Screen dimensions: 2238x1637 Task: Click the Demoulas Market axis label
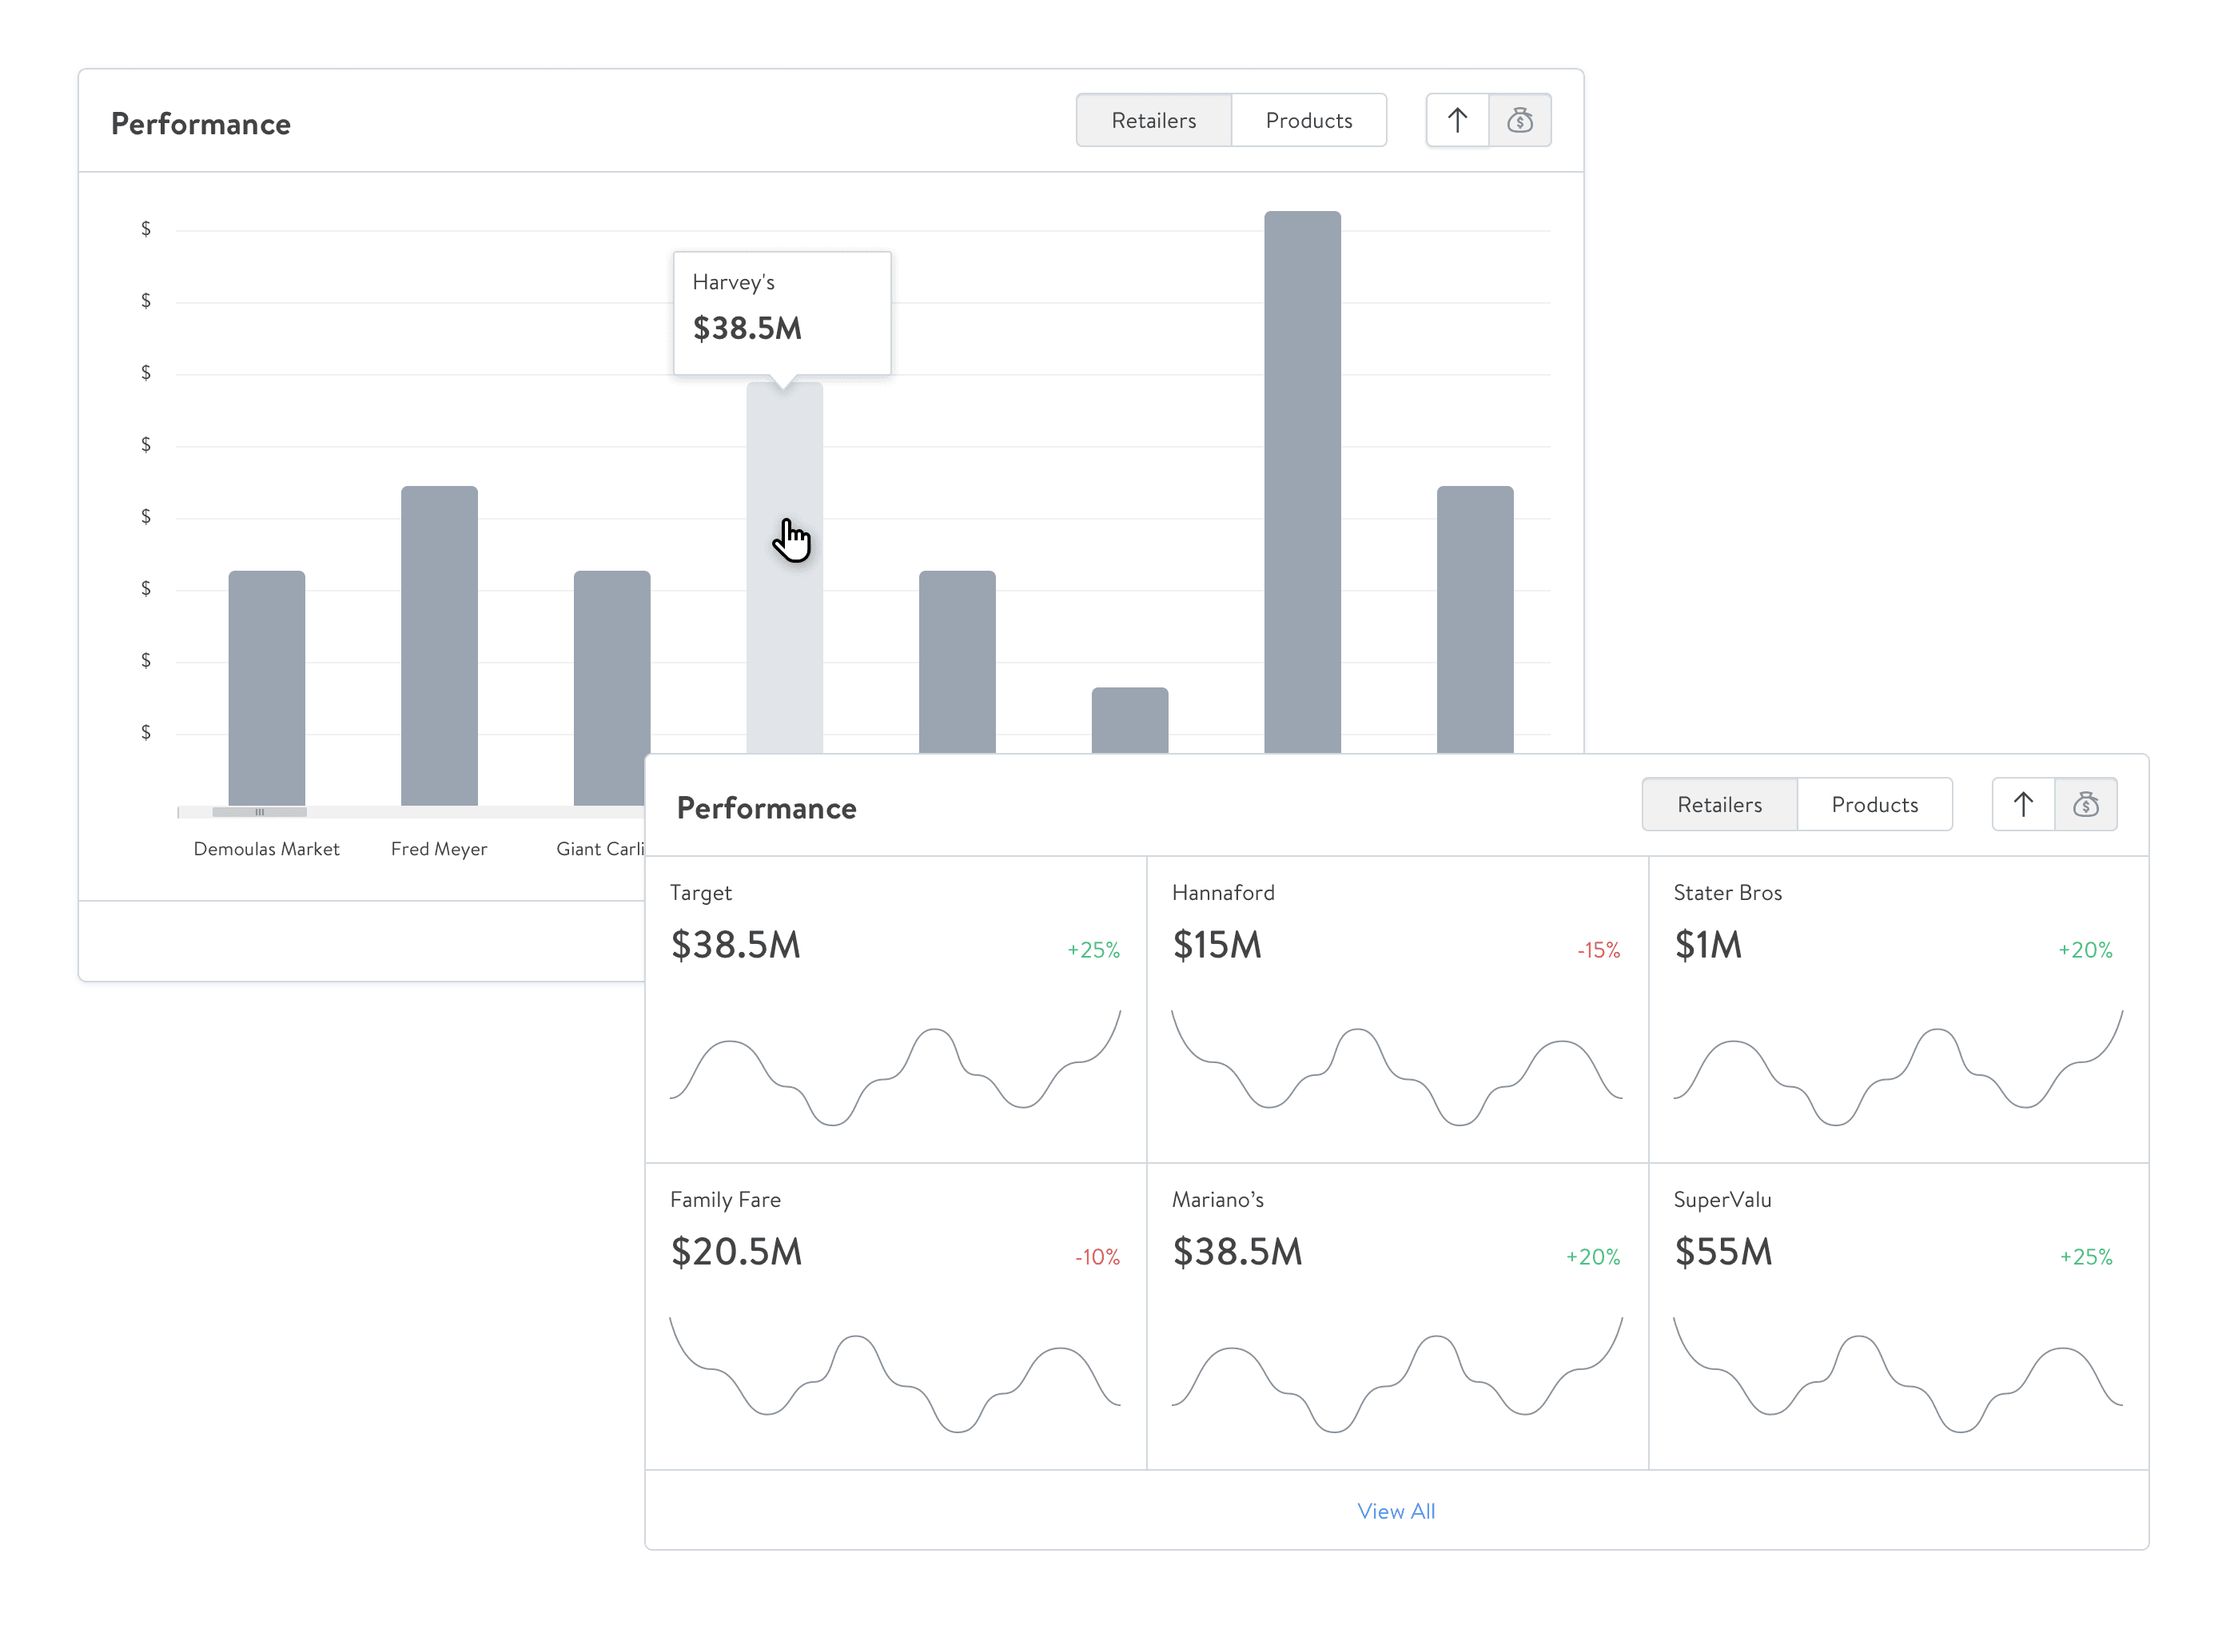point(266,848)
